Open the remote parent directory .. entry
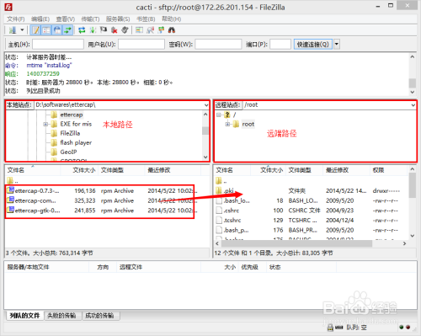 click(x=221, y=181)
